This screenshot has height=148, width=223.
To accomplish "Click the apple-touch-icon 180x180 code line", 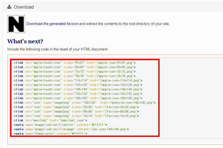I will (78, 98).
